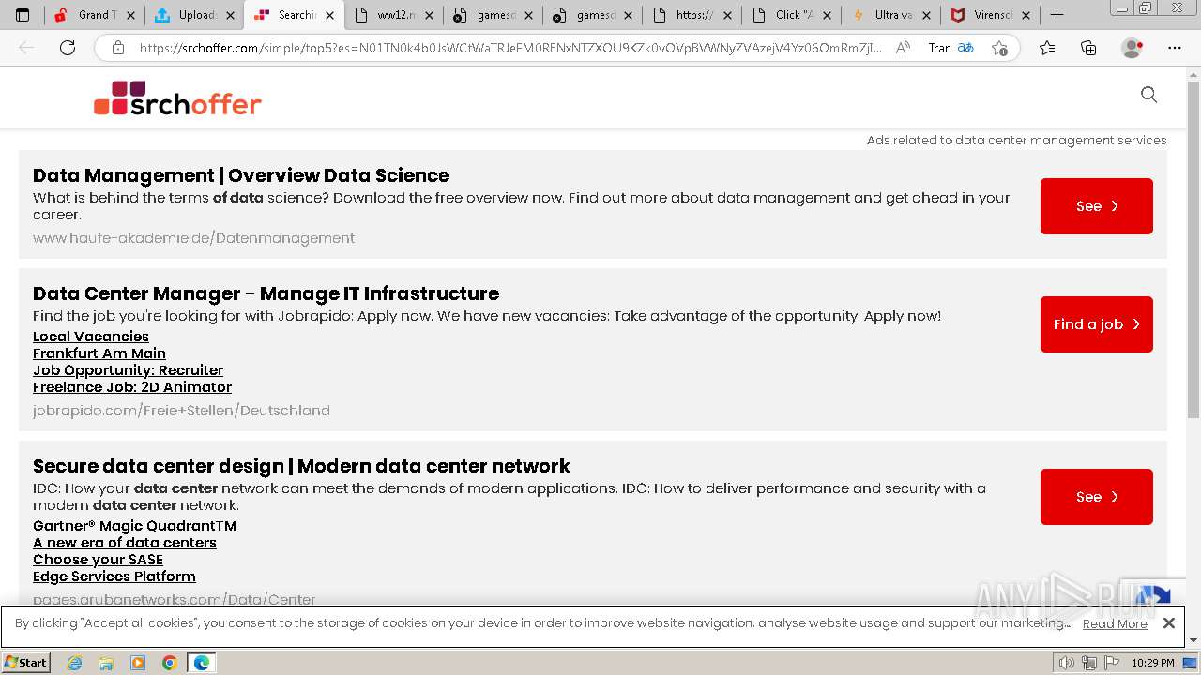Open Edge Services Platform link

click(114, 577)
